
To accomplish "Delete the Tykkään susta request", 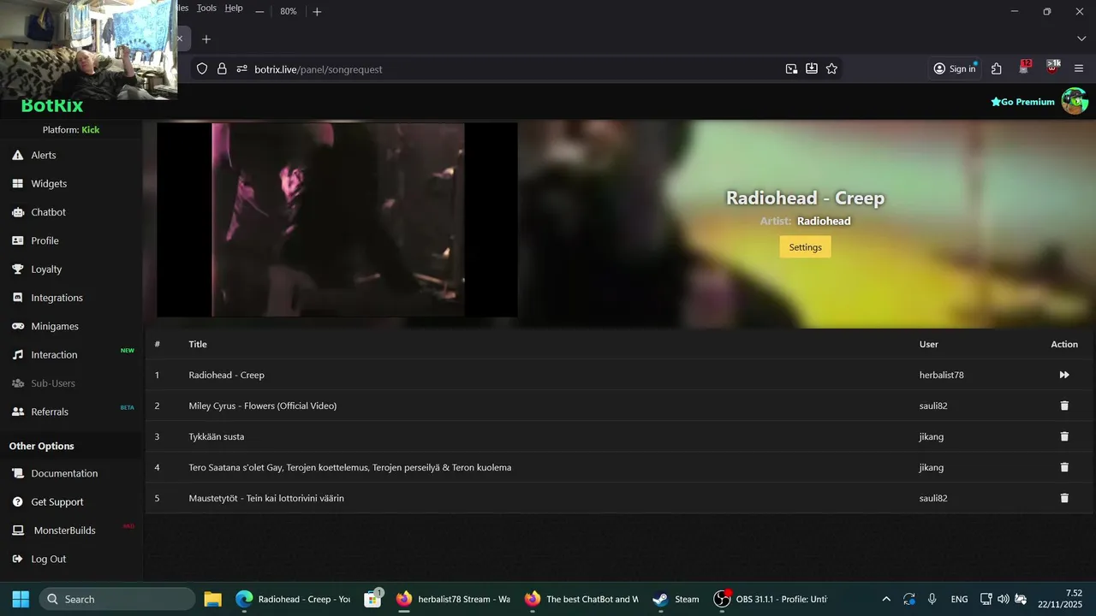I will (1064, 436).
